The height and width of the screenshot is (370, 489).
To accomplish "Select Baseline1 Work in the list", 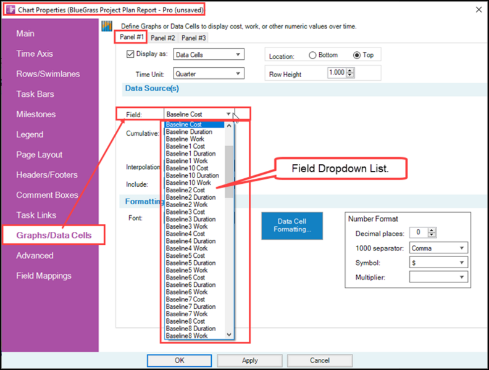I will pyautogui.click(x=194, y=161).
